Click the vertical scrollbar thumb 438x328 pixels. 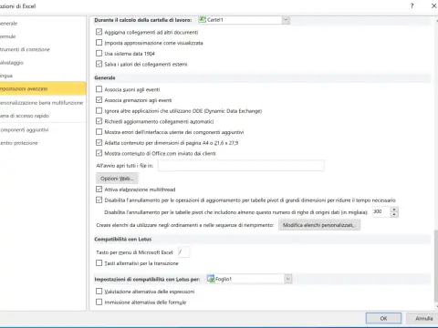coord(436,265)
